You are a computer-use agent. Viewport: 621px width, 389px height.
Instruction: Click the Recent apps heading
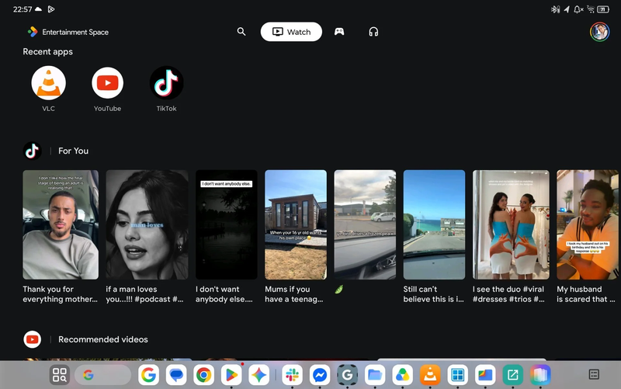pyautogui.click(x=48, y=51)
